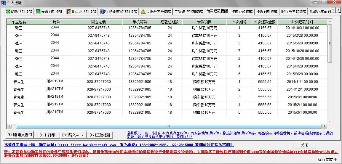This screenshot has width=342, height=164.
Task: Click the 智百盛软件 label
Action: tap(327, 160)
